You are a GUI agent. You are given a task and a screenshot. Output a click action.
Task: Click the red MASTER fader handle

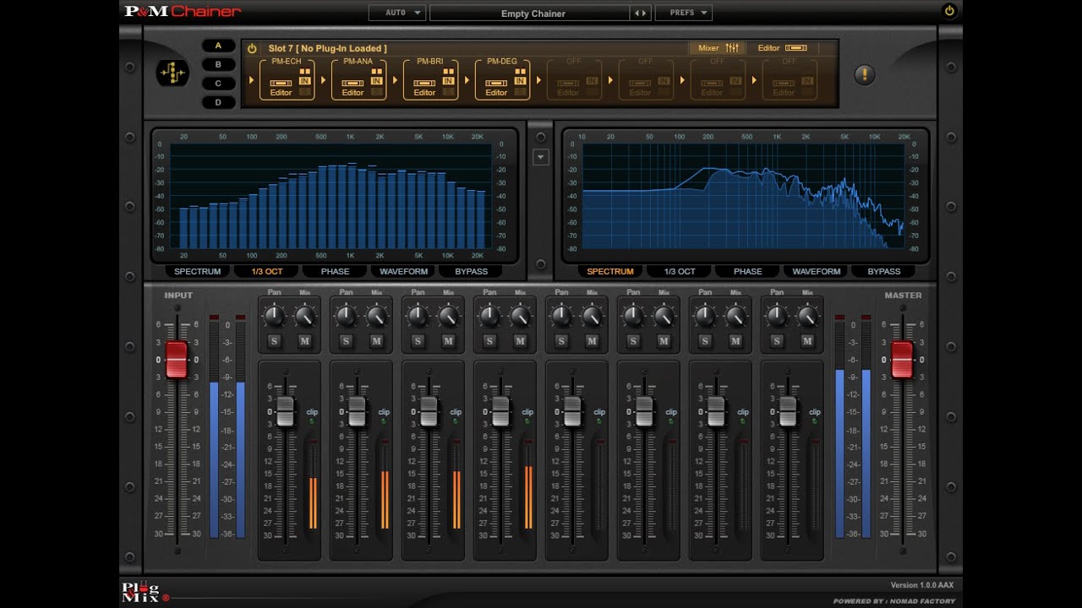click(902, 360)
